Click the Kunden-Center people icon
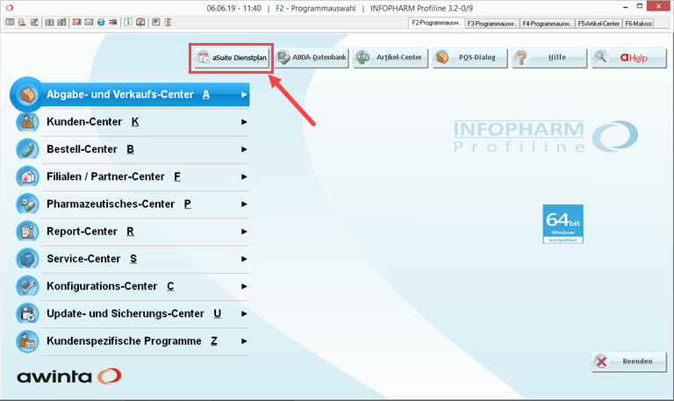Image resolution: width=674 pixels, height=401 pixels. click(x=28, y=122)
